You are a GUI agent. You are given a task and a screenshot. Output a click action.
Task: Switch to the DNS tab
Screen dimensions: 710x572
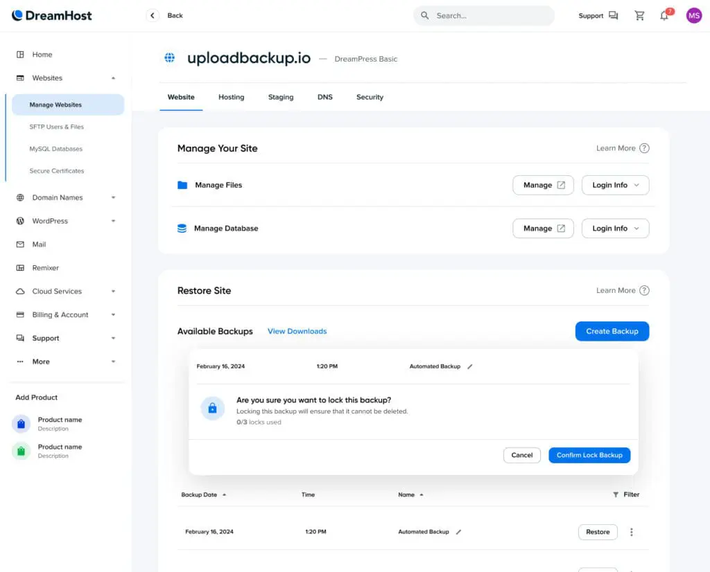pos(325,97)
